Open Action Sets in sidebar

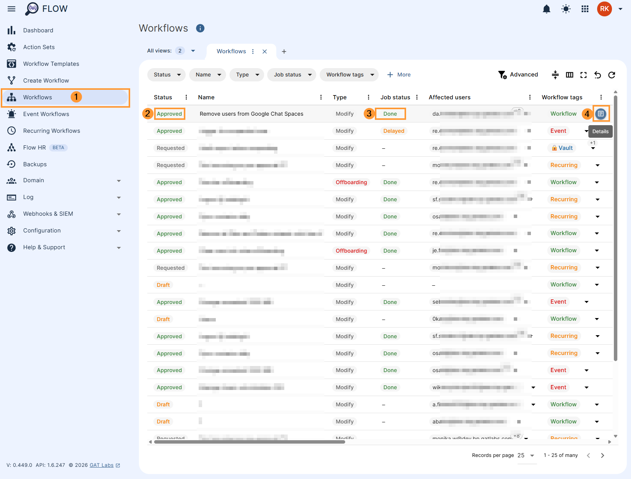coord(39,47)
